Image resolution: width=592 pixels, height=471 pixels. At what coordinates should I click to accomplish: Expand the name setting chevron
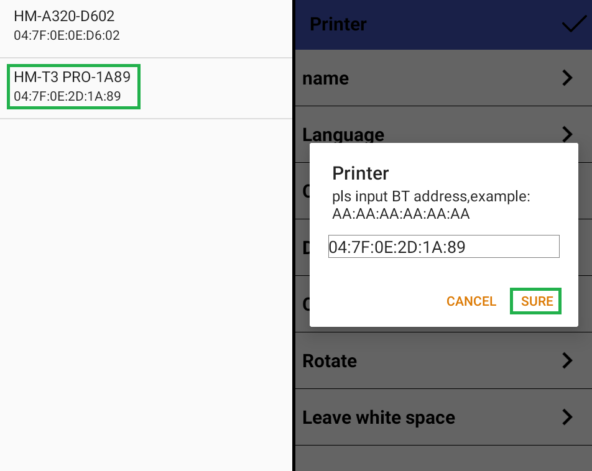coord(567,78)
